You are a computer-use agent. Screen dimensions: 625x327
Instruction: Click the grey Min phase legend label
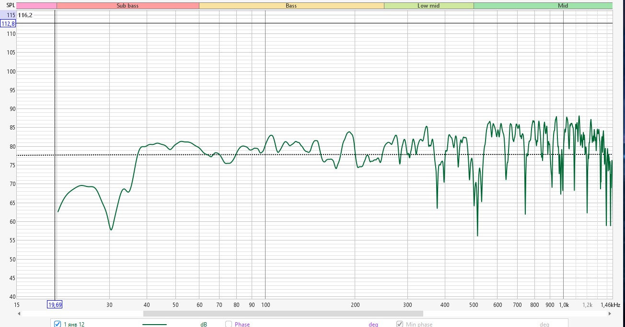coord(419,324)
